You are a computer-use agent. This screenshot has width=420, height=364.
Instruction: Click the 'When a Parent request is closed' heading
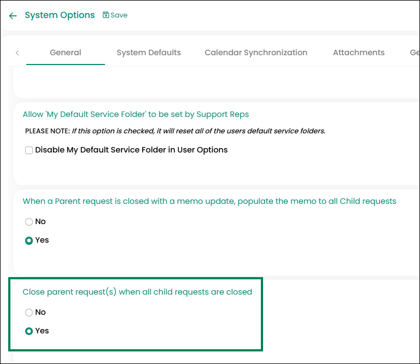point(209,201)
